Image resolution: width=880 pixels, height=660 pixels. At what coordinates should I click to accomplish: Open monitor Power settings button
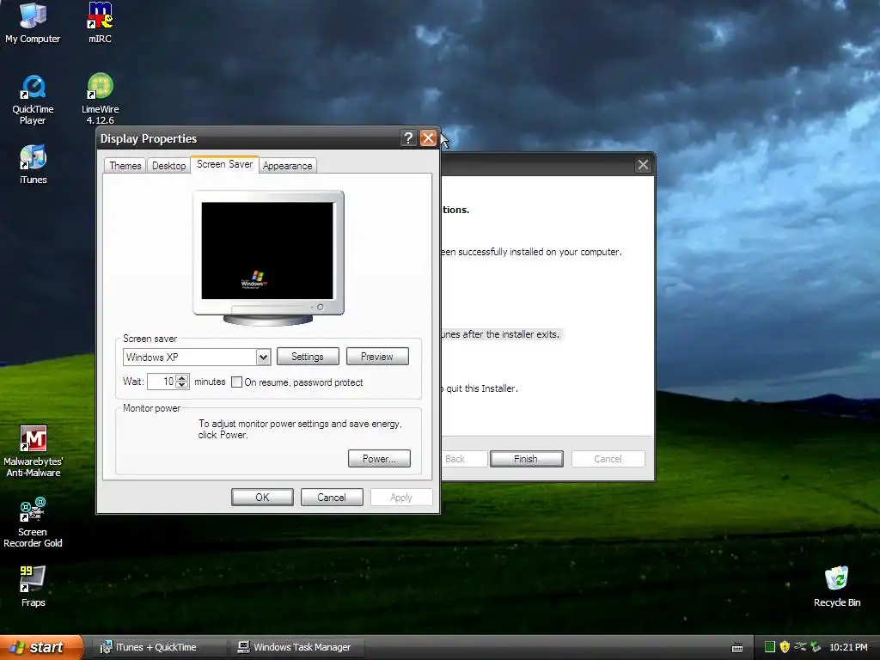tap(379, 459)
